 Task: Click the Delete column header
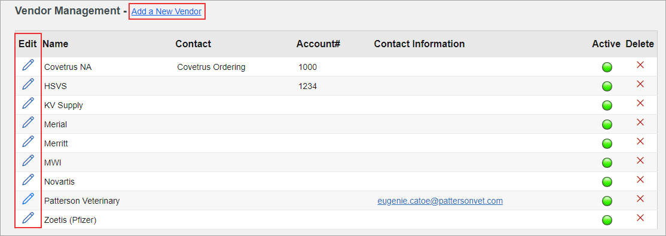640,44
